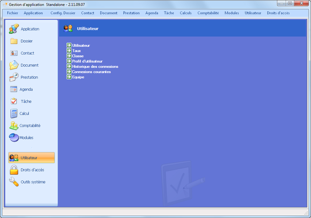Open the Calcul calculator icon
The image size is (311, 218).
coord(14,113)
